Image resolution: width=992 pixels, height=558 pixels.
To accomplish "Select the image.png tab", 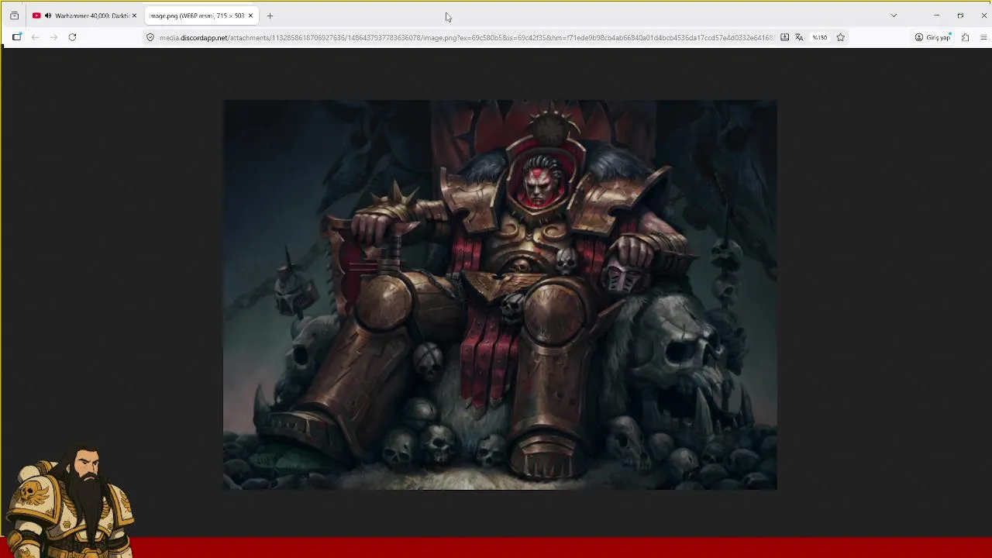I will click(201, 15).
